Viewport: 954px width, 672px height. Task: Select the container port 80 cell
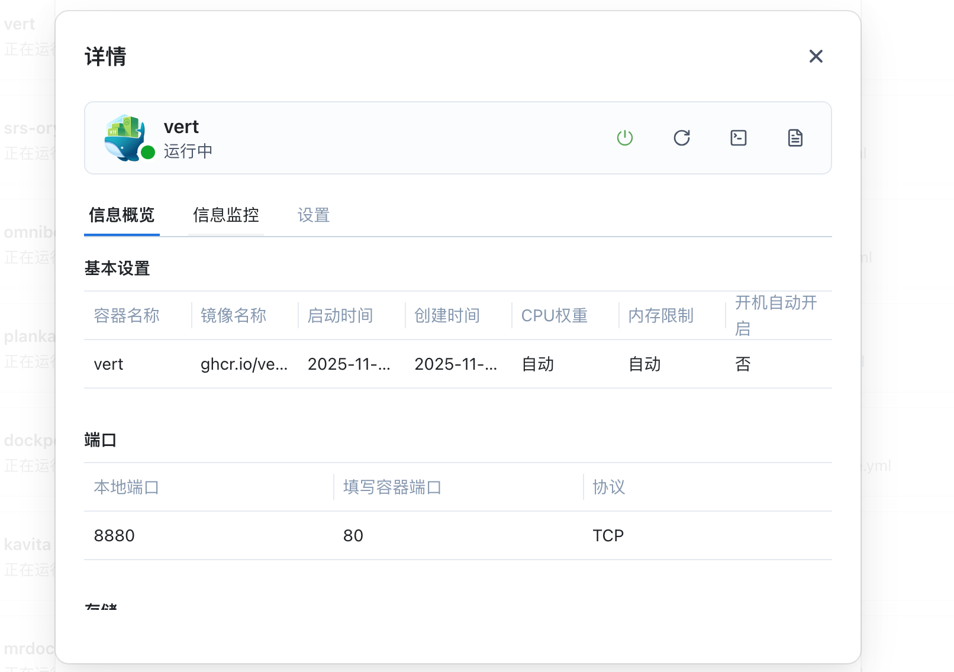click(x=353, y=536)
